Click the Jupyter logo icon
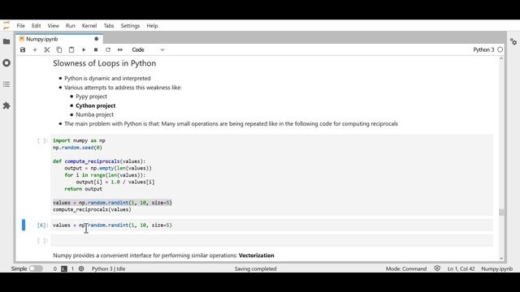 (6, 25)
